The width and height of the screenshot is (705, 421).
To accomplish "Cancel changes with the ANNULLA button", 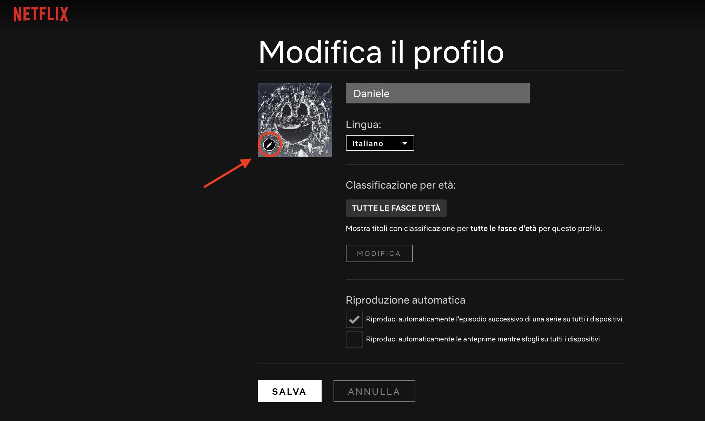I will tap(374, 391).
